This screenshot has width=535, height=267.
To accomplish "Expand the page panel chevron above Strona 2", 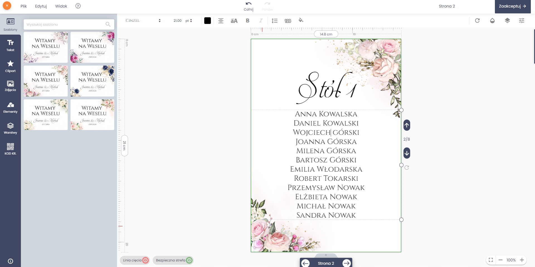I will pos(326,255).
